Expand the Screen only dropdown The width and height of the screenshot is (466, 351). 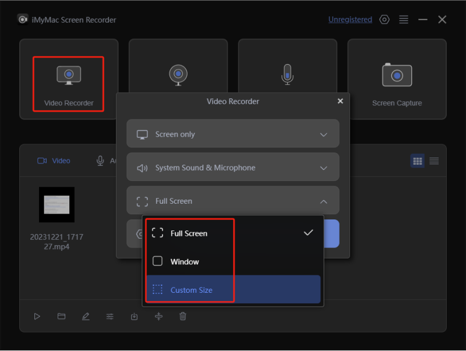(232, 133)
